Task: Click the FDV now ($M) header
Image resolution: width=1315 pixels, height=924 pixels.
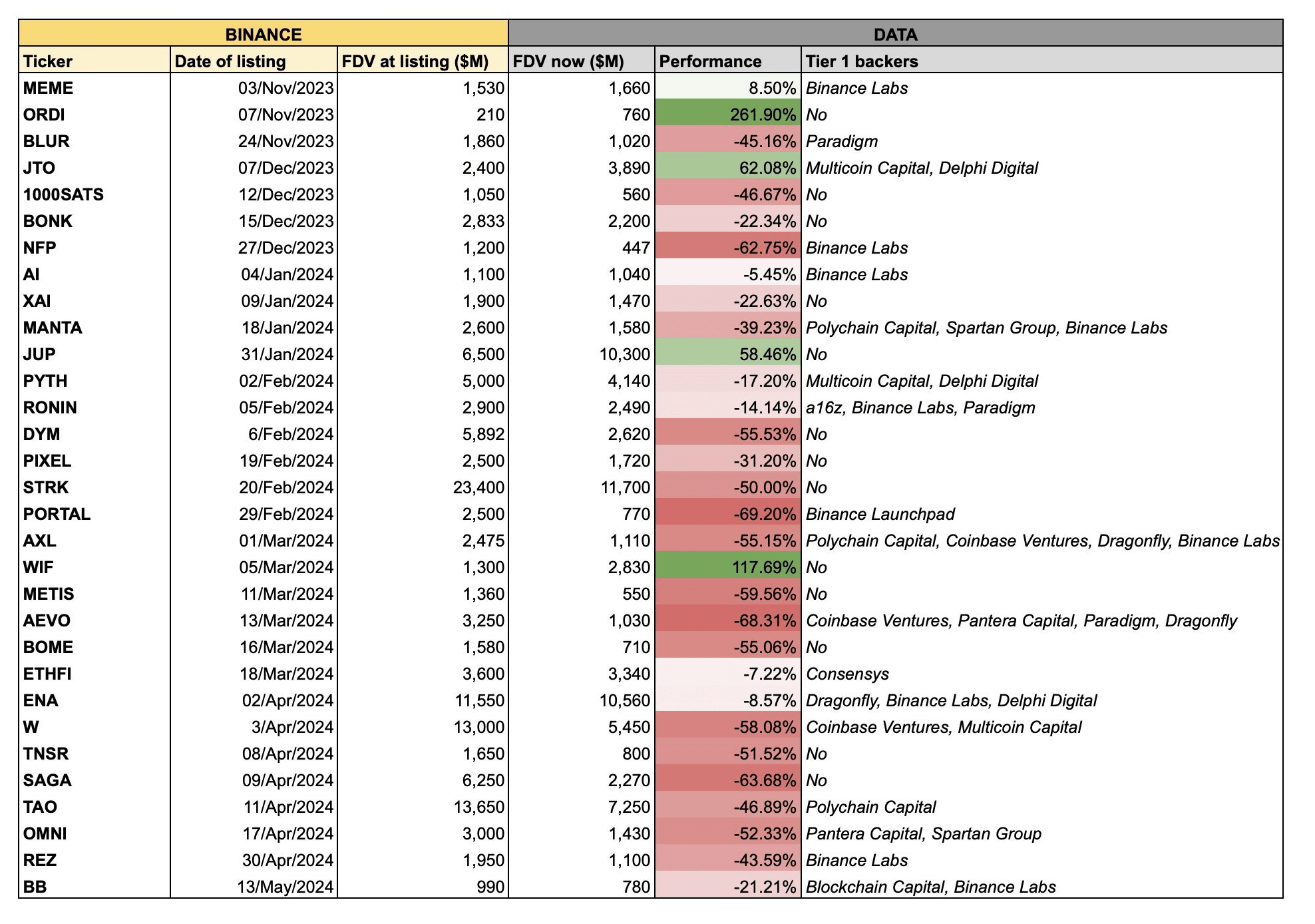Action: tap(569, 61)
